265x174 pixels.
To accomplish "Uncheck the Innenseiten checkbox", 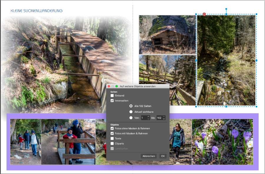I will tap(112, 101).
